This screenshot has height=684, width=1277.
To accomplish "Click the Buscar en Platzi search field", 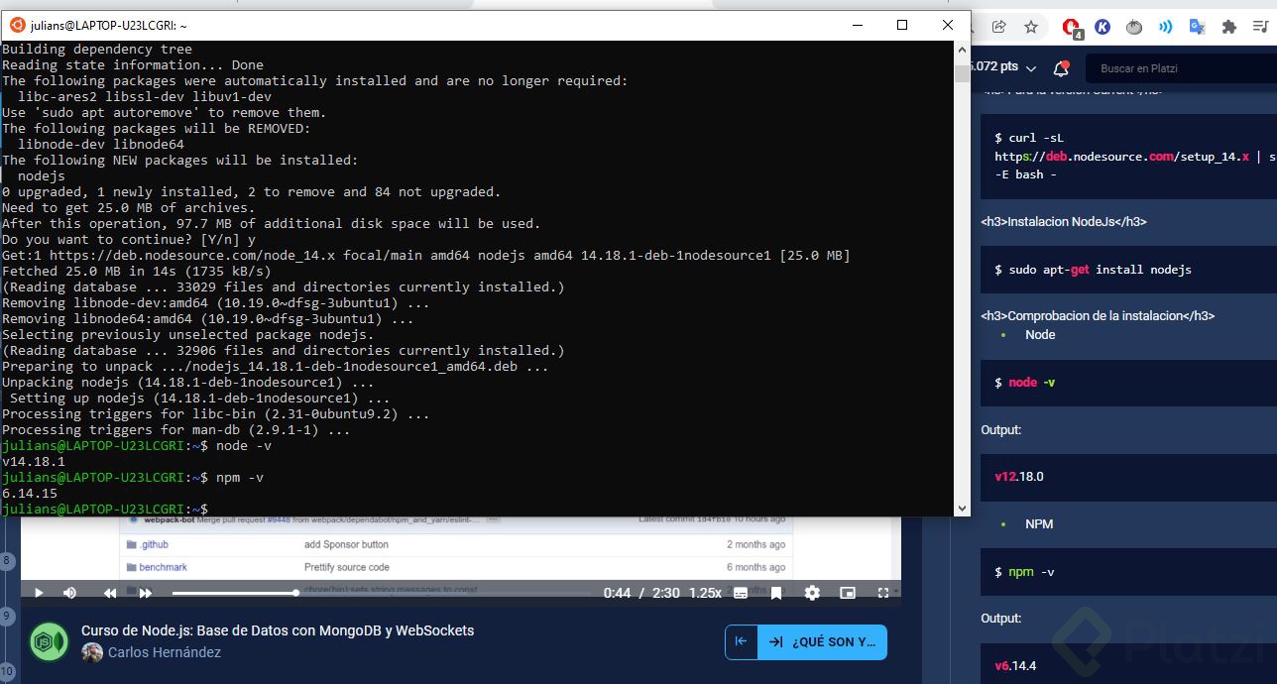I will pos(1180,68).
